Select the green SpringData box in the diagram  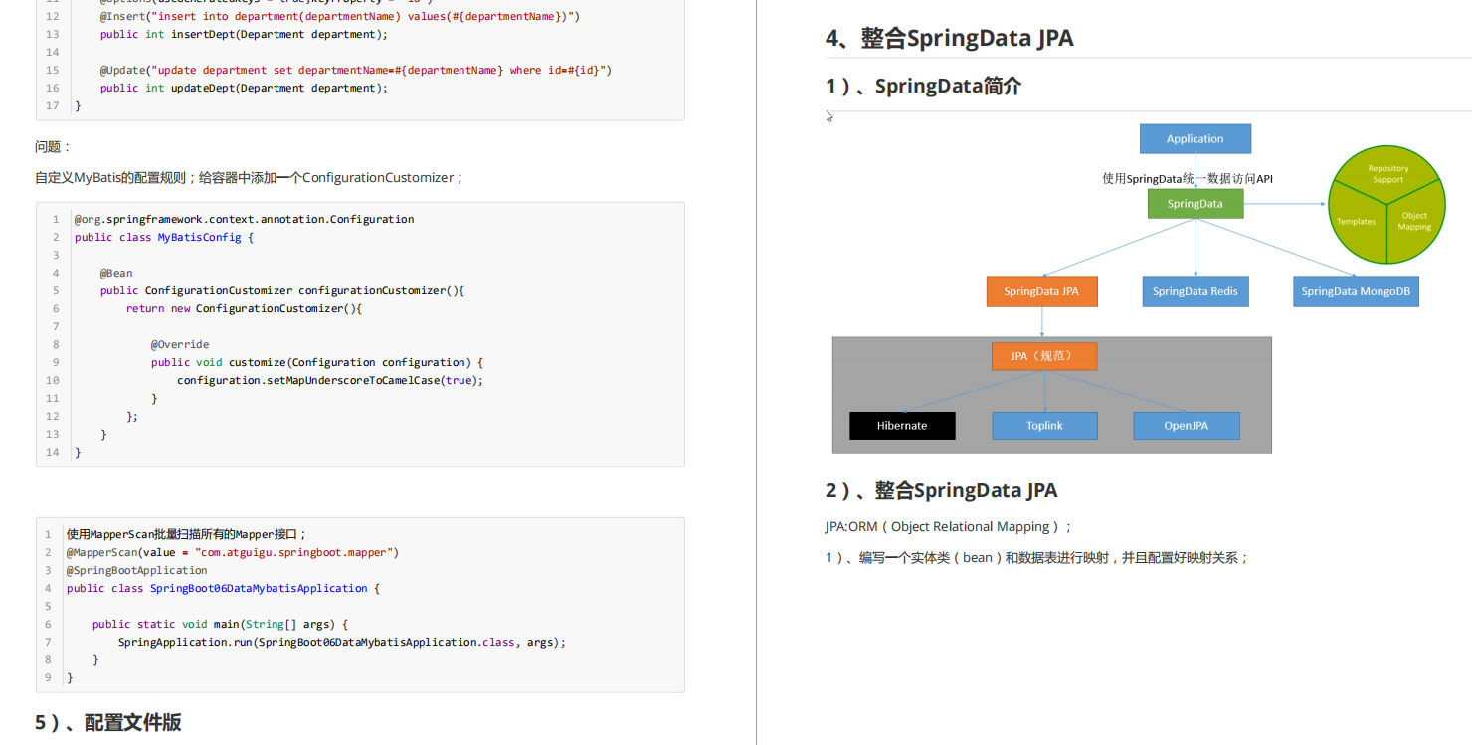pyautogui.click(x=1195, y=204)
